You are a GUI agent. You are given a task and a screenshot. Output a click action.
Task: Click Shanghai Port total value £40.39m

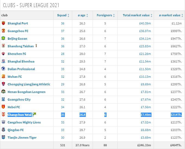pos(145,23)
